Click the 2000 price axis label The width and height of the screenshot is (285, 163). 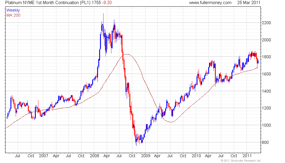(266, 40)
